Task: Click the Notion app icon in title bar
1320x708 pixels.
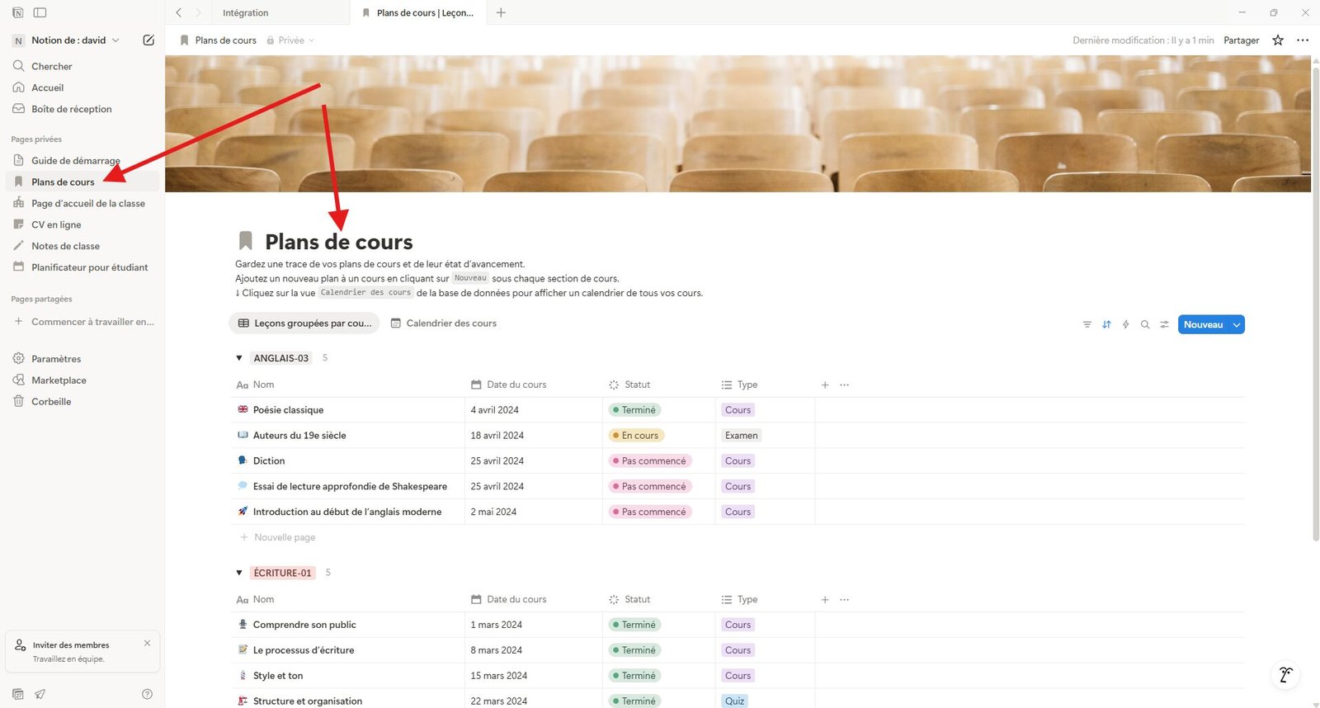Action: (18, 12)
